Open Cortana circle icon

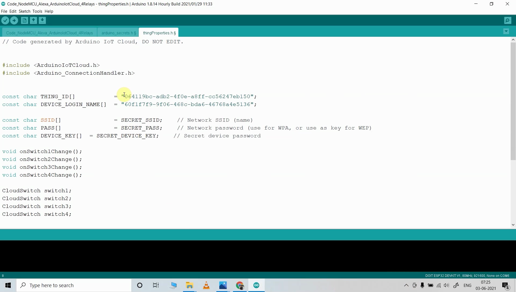140,285
